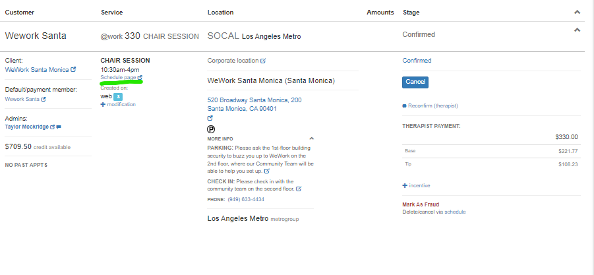Click the Mark As Fraud link
This screenshot has width=594, height=275.
click(x=421, y=204)
